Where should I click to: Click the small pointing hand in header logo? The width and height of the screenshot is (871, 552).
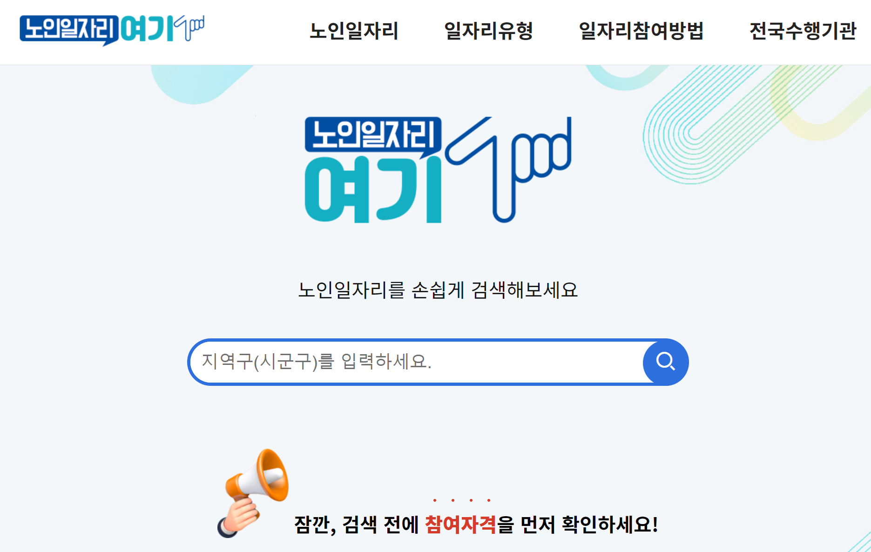point(189,28)
